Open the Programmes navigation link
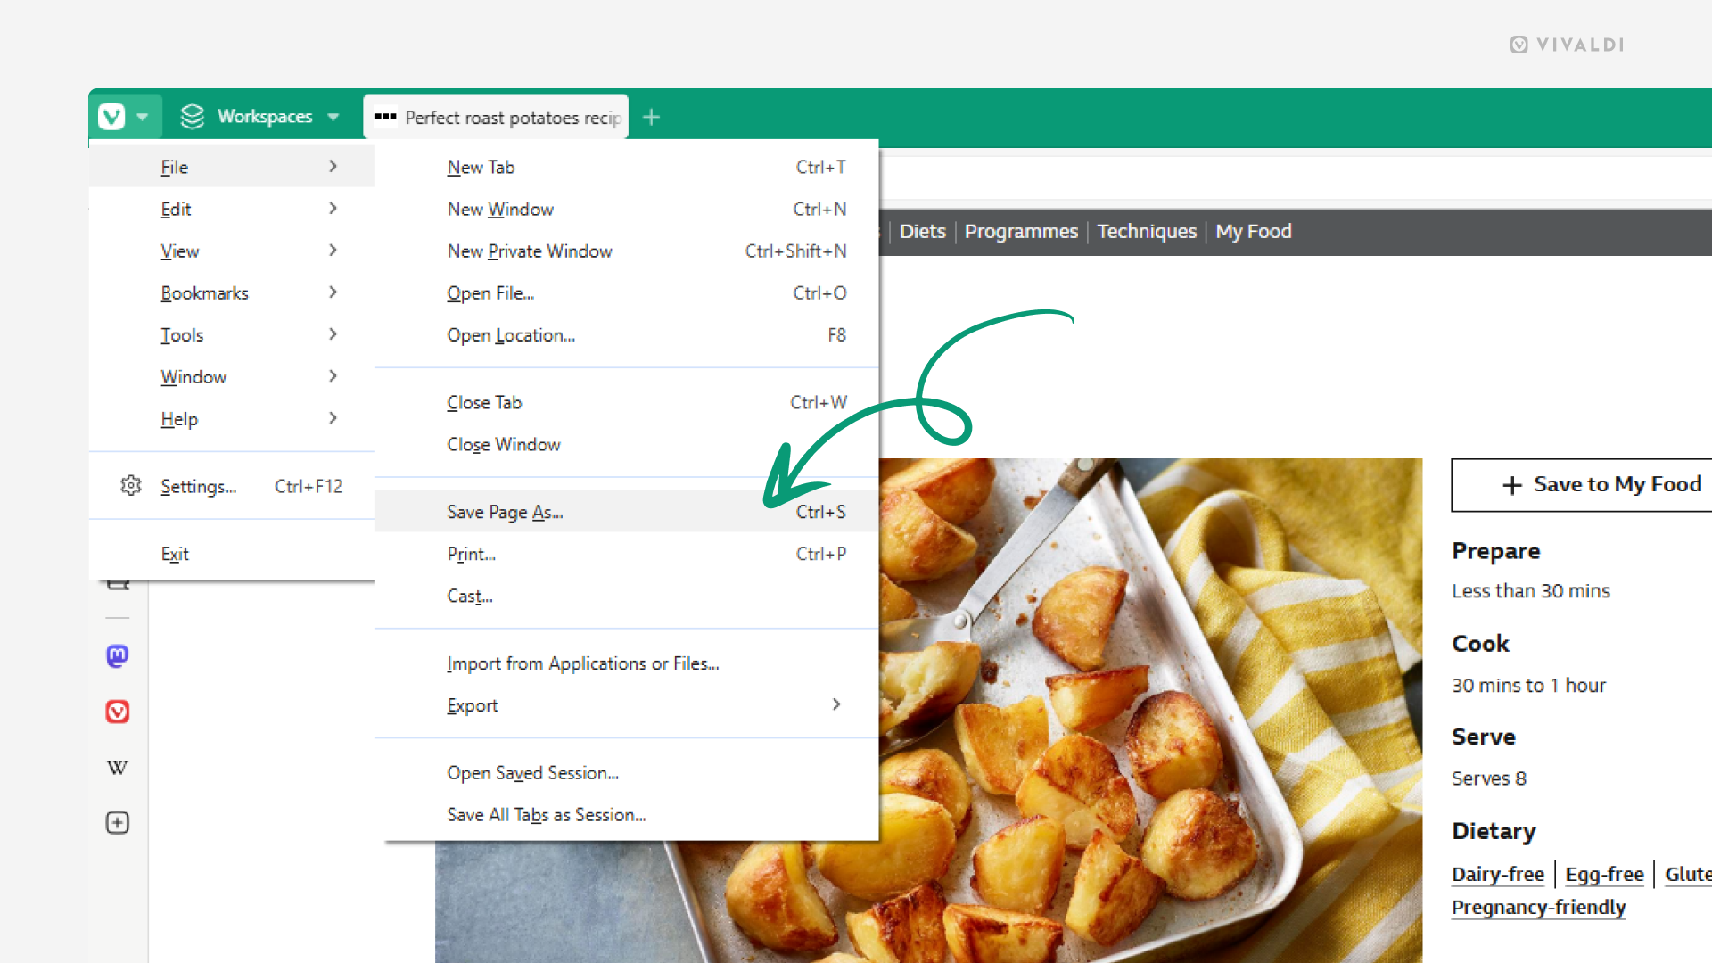 (1021, 232)
